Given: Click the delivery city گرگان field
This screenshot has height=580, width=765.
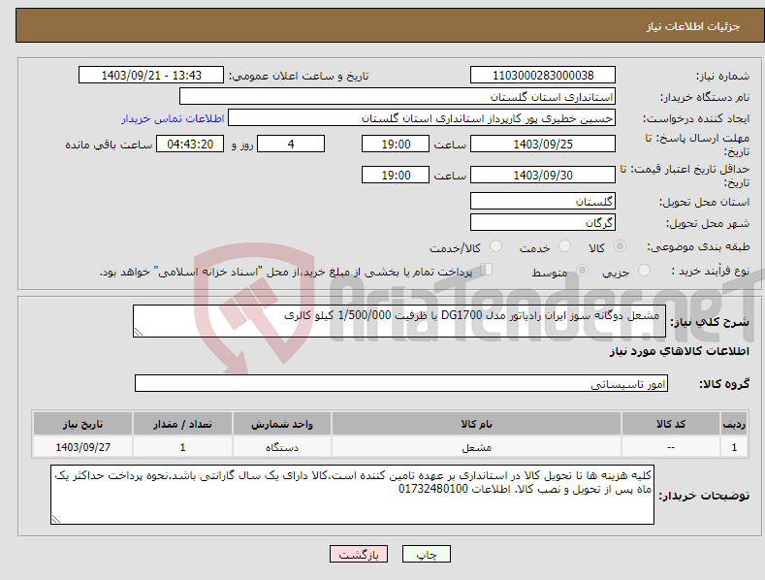Looking at the screenshot, I should [x=543, y=223].
